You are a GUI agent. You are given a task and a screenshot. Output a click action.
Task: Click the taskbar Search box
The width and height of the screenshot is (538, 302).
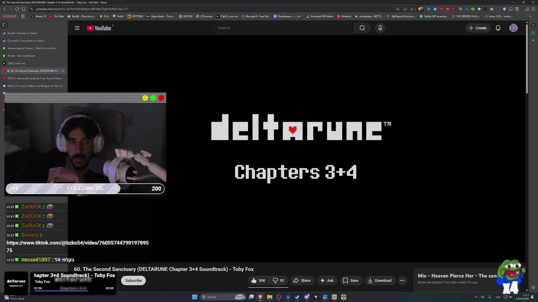coord(223,297)
